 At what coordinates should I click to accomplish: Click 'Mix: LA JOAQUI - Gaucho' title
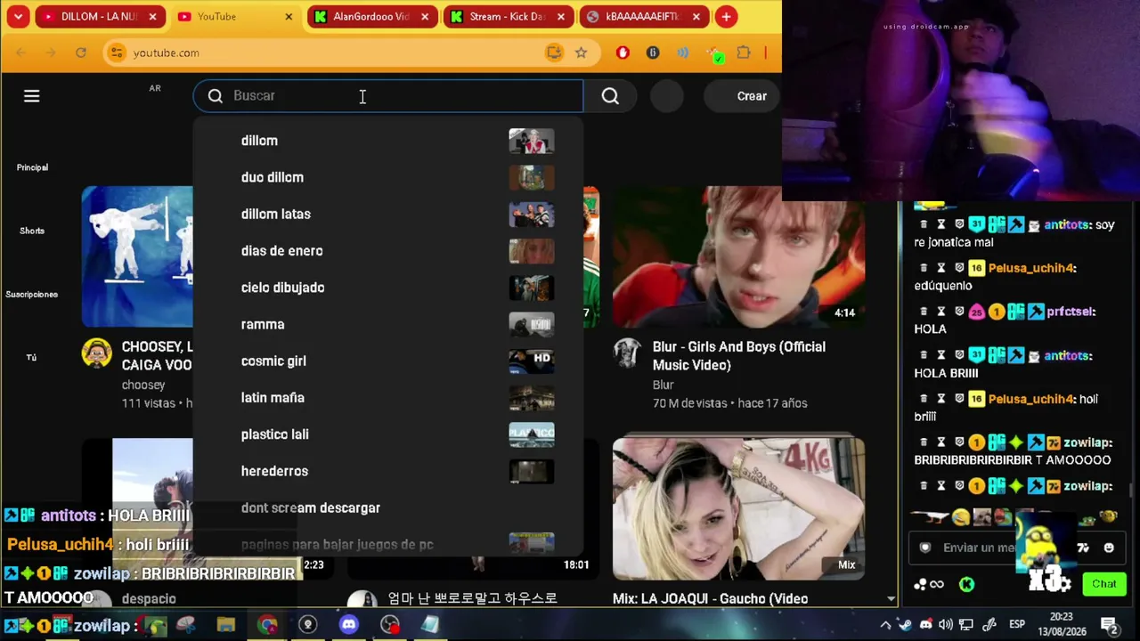click(x=711, y=598)
